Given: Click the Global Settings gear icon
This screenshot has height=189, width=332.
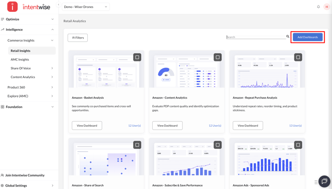Looking at the screenshot, I should coord(2,186).
